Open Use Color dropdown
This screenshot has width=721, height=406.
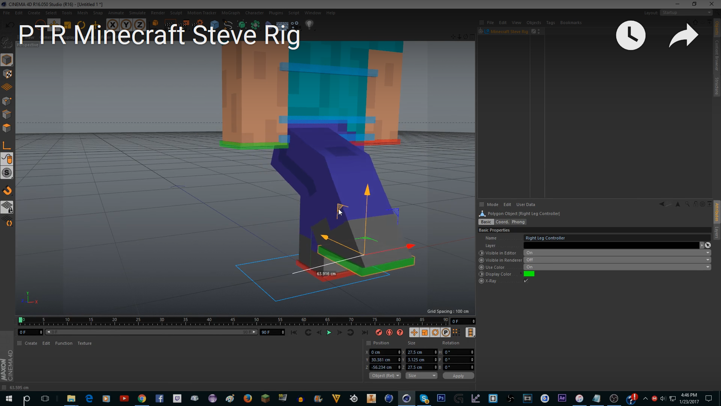tap(617, 267)
